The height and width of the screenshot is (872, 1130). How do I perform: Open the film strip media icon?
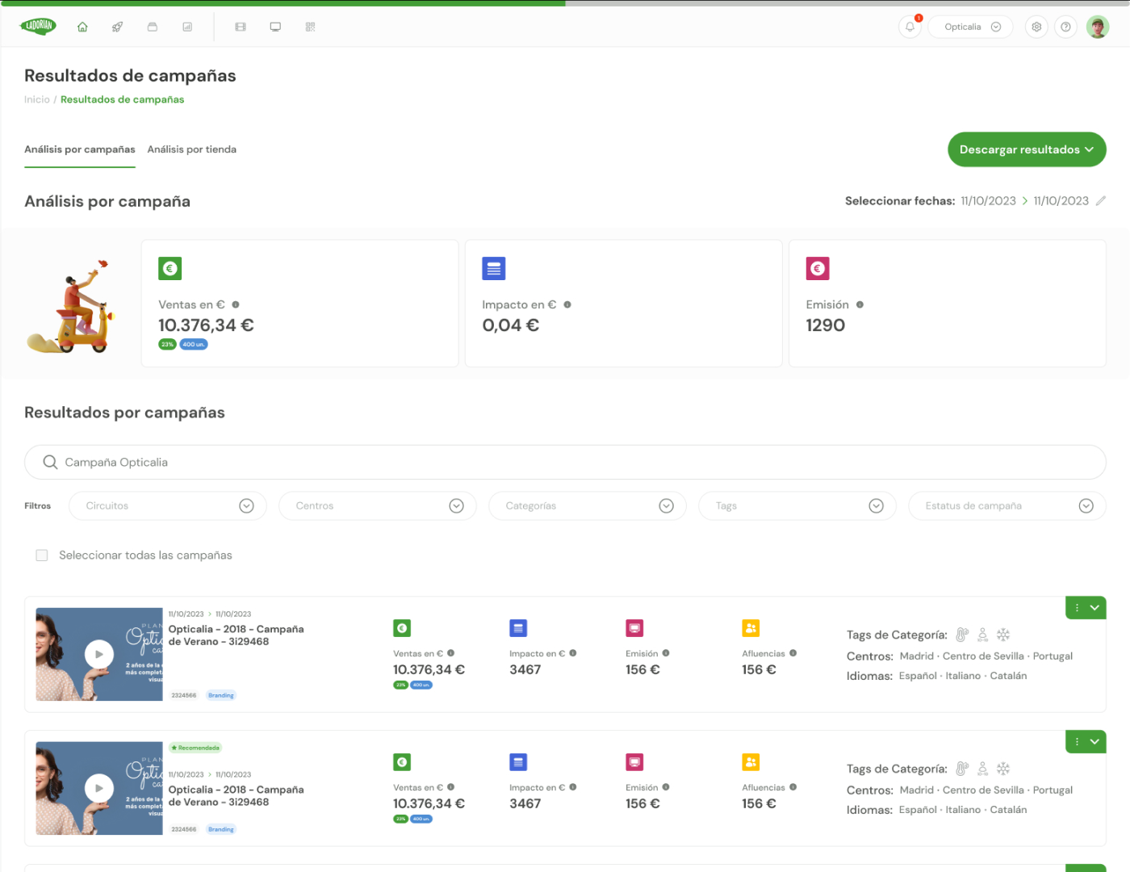tap(241, 27)
